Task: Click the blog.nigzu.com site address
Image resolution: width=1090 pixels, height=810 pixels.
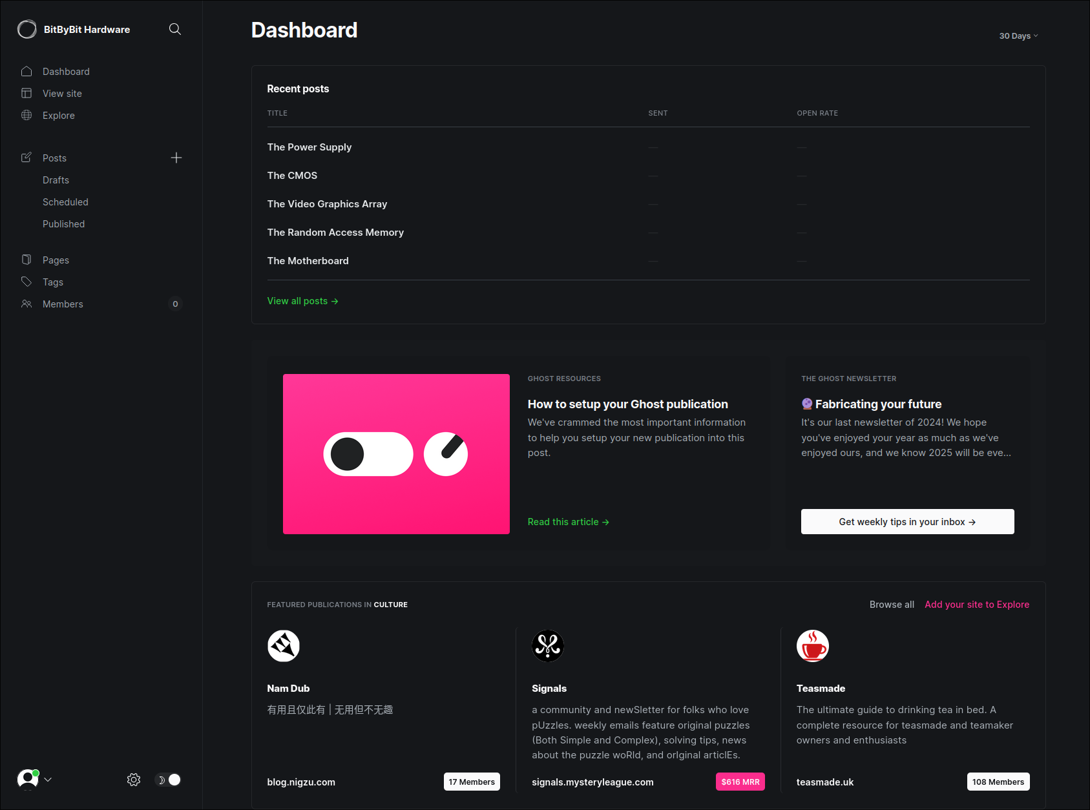Action: (x=301, y=782)
